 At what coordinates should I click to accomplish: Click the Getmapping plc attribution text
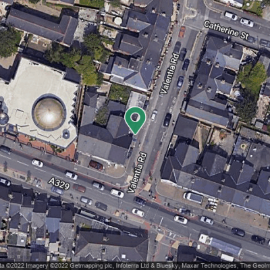pos(92,266)
